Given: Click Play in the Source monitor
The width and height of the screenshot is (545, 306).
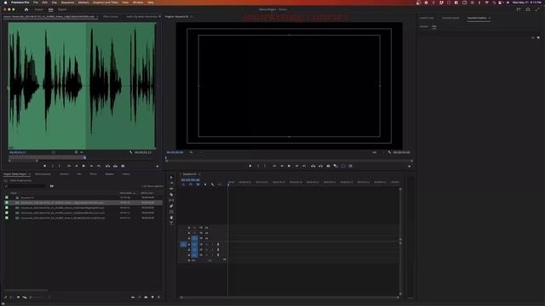Looking at the screenshot, I should 83,167.
